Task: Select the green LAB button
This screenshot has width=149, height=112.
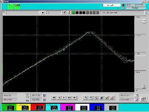Action: [17, 7]
